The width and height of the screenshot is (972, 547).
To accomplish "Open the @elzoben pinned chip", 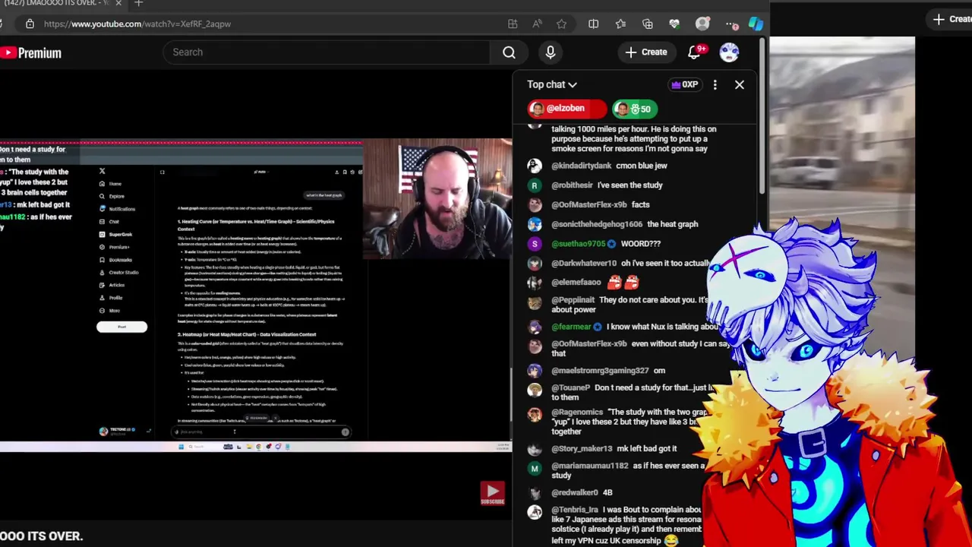I will [567, 109].
